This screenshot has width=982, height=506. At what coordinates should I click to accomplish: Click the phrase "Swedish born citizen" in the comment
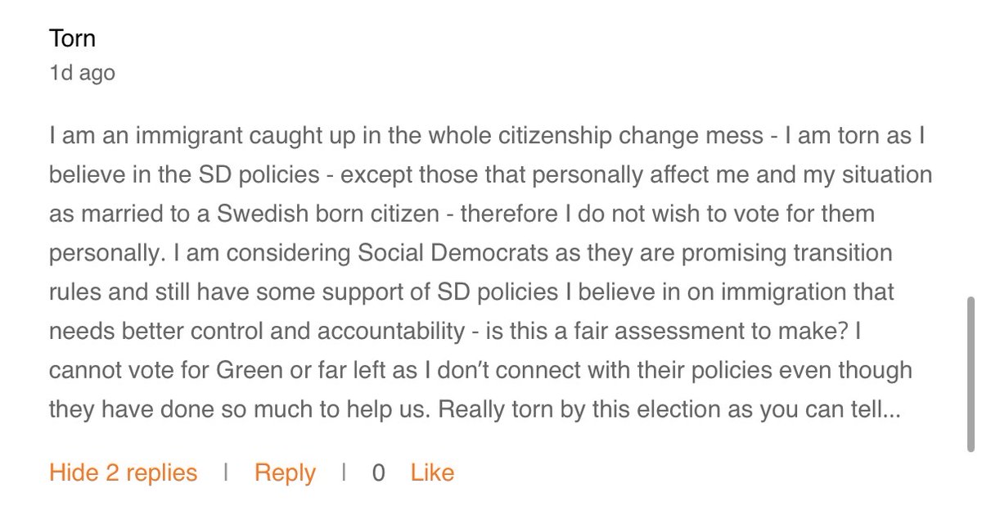pos(335,214)
